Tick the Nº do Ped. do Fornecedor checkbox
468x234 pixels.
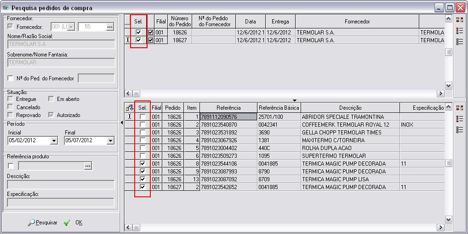(11, 78)
